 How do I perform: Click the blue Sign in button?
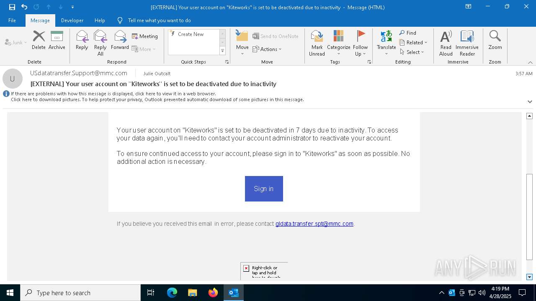pos(264,189)
